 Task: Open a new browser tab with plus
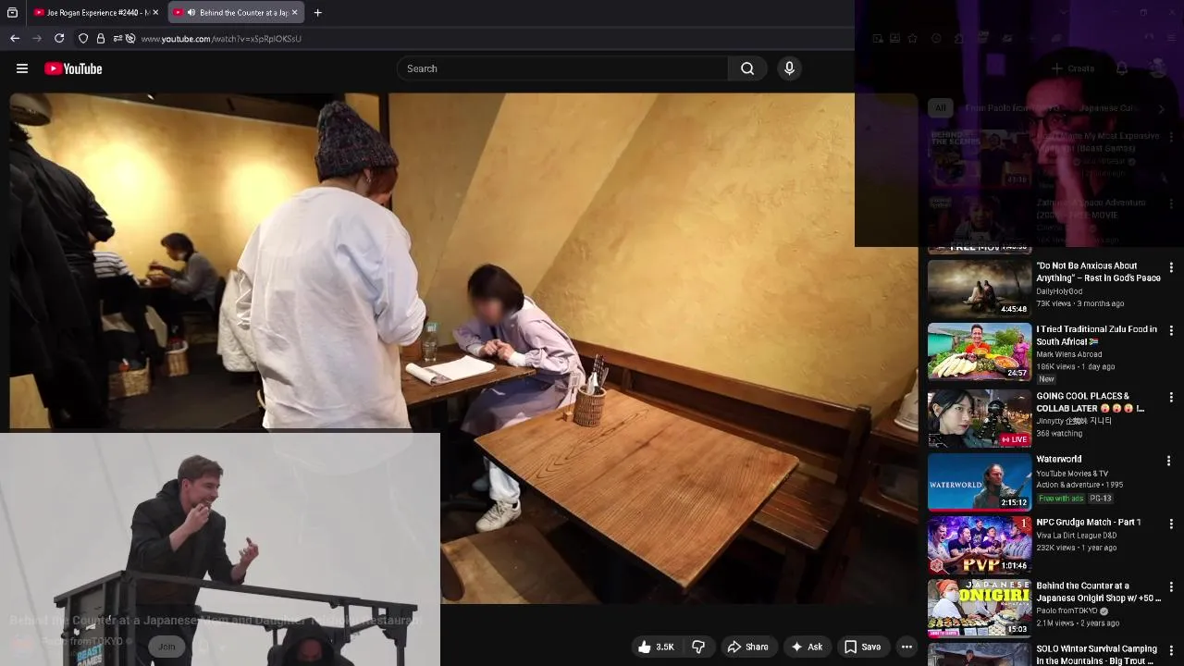317,13
